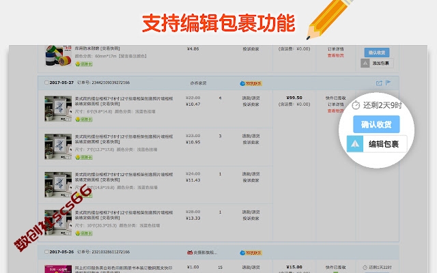Click 投诉卖家 link in the tape item row
This screenshot has height=273, width=437.
(251, 49)
